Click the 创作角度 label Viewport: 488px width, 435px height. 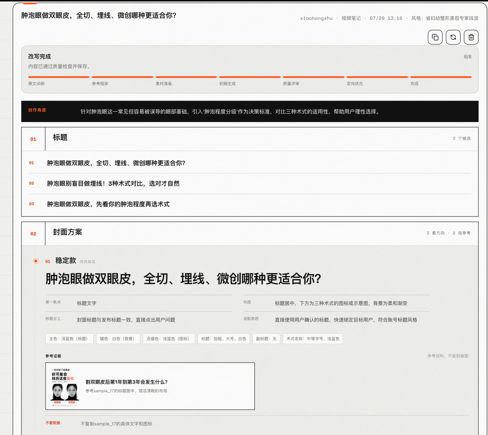point(37,110)
